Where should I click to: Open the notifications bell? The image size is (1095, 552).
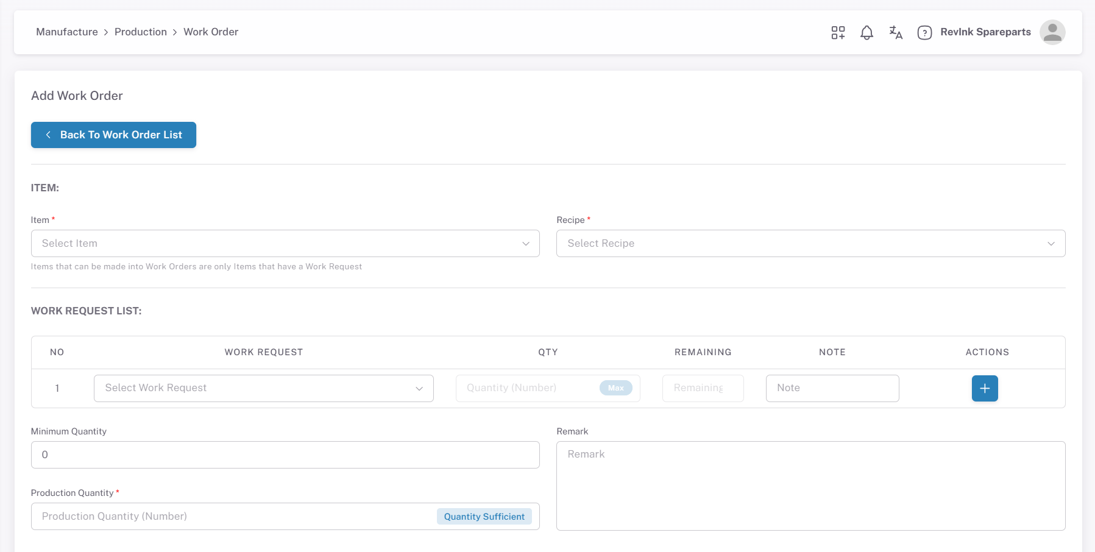[866, 32]
